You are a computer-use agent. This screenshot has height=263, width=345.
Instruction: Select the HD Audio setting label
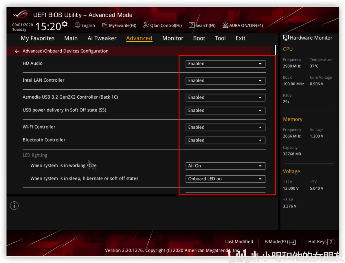(x=33, y=63)
